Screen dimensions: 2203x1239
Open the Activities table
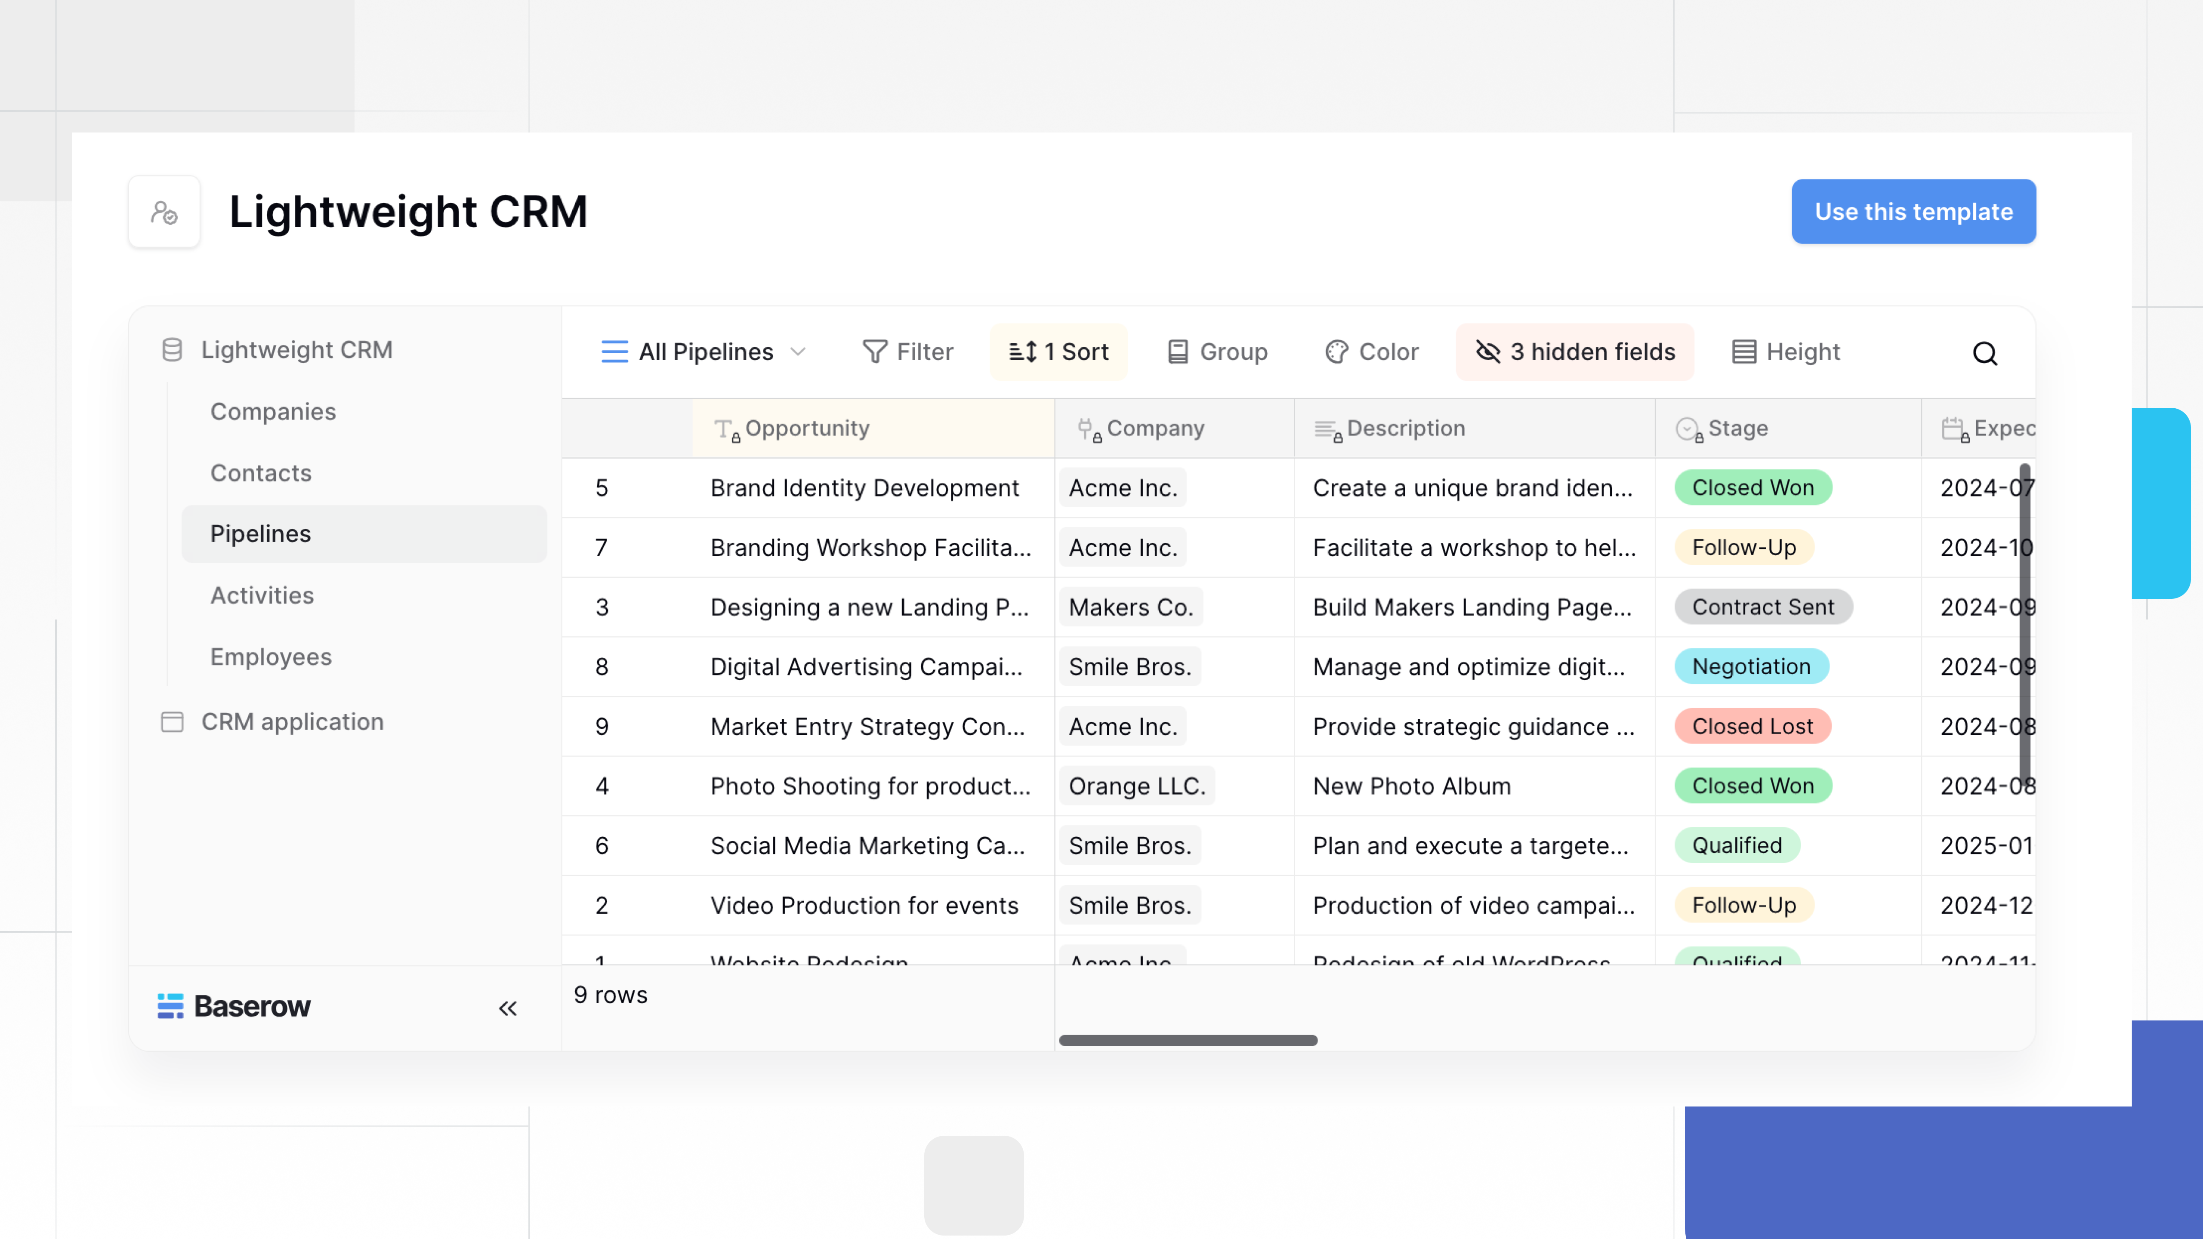262,595
